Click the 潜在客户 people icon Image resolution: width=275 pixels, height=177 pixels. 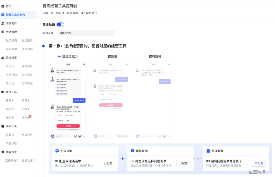click(x=3, y=23)
